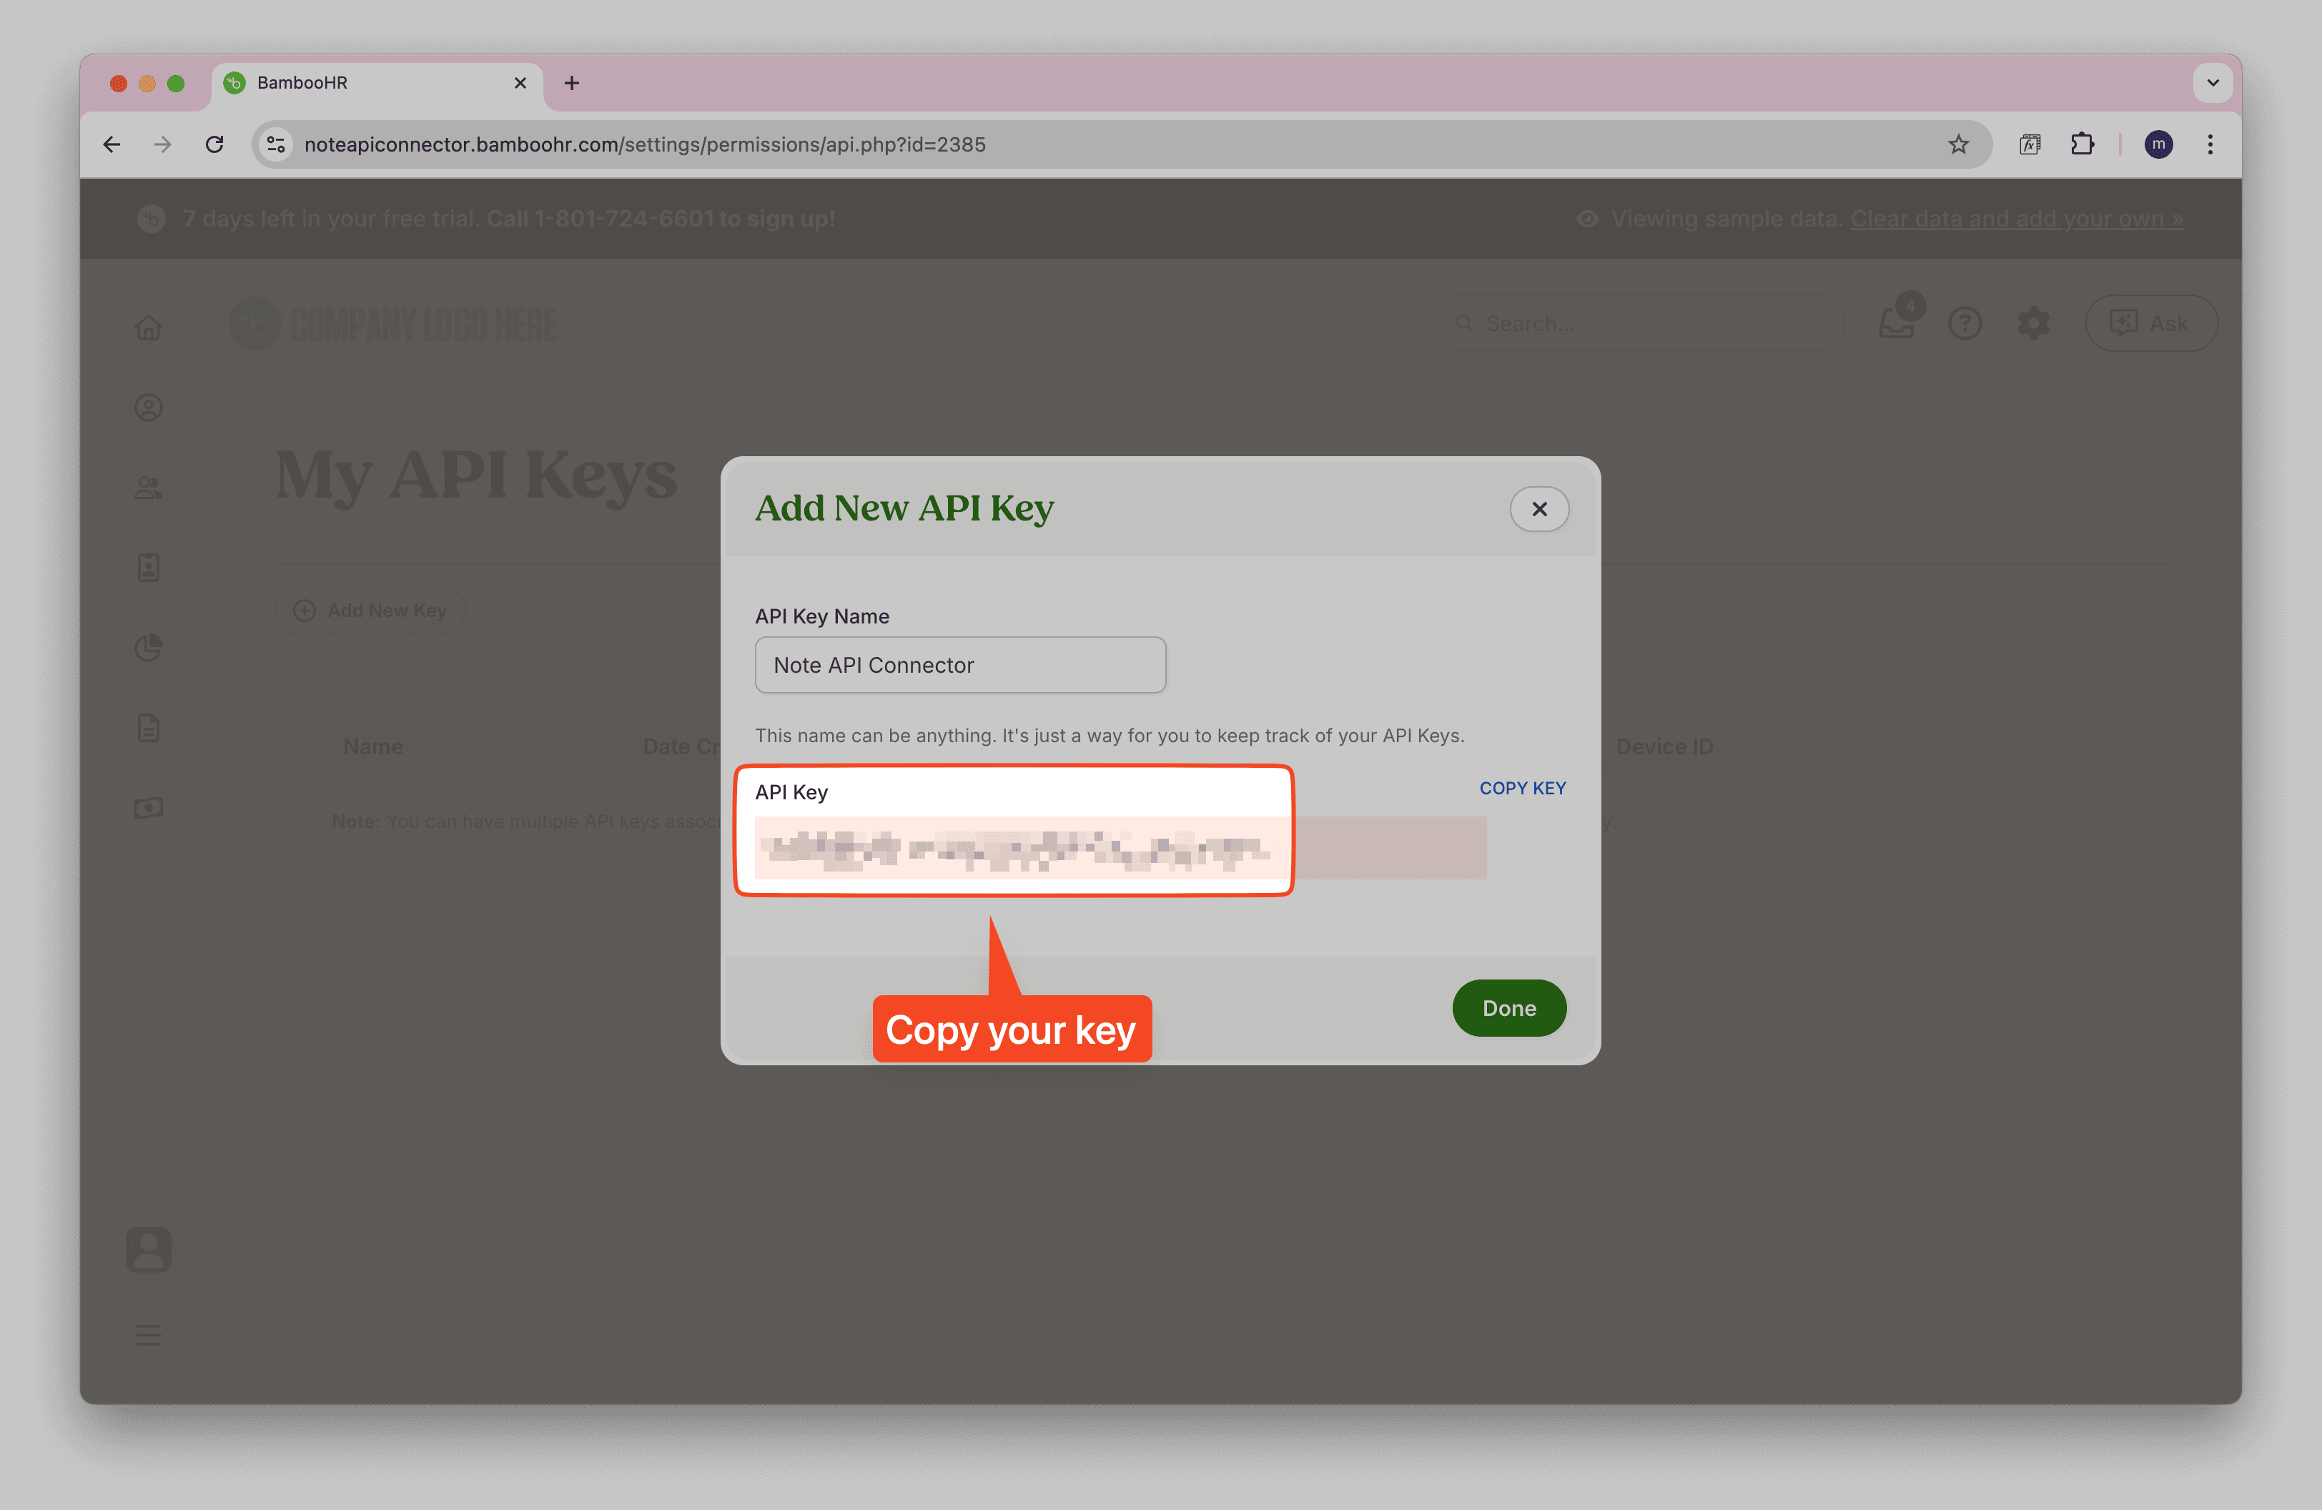Open the custom script extension icon

2030,144
